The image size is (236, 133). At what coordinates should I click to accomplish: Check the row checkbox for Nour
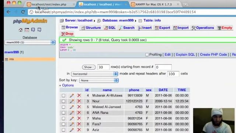coord(63,101)
